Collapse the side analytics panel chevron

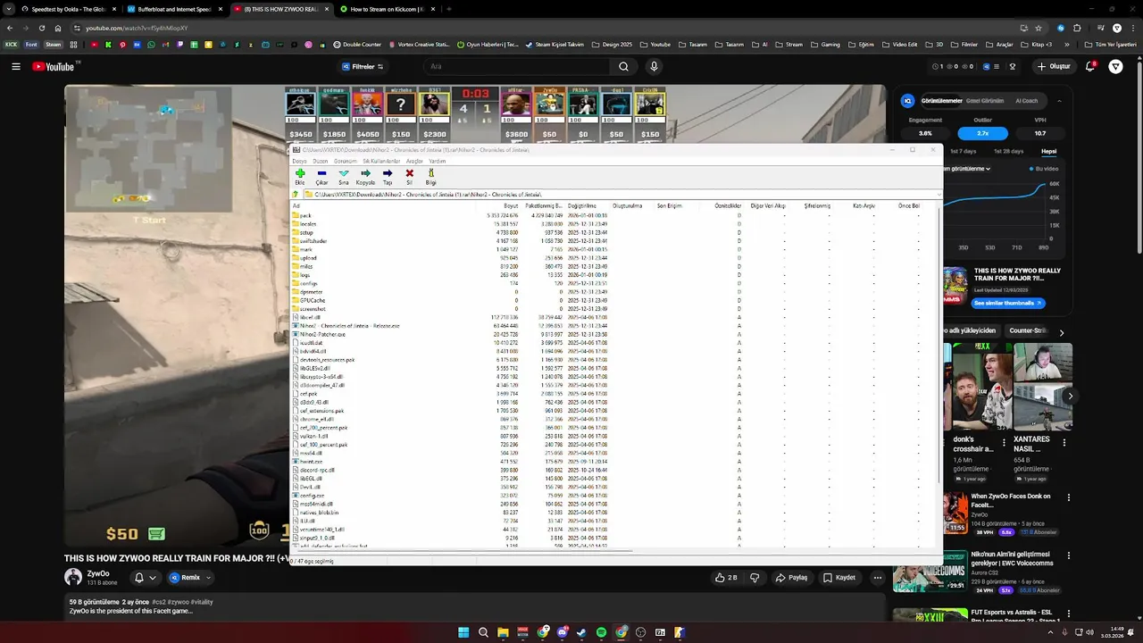(x=1059, y=101)
